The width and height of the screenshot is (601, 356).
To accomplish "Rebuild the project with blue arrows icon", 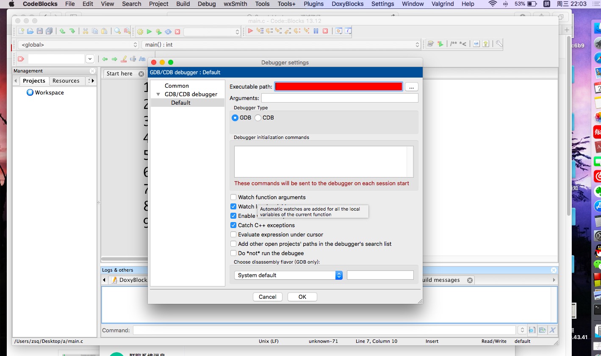I will 168,32.
